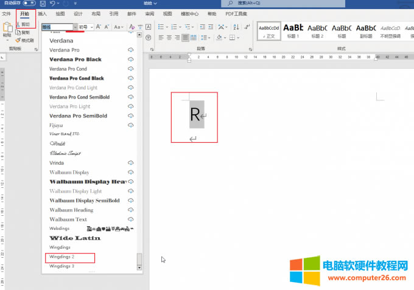
Task: Click the bullet list icon
Action: [x=160, y=27]
